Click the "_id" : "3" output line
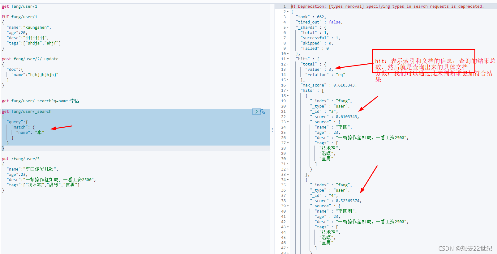 coord(324,112)
